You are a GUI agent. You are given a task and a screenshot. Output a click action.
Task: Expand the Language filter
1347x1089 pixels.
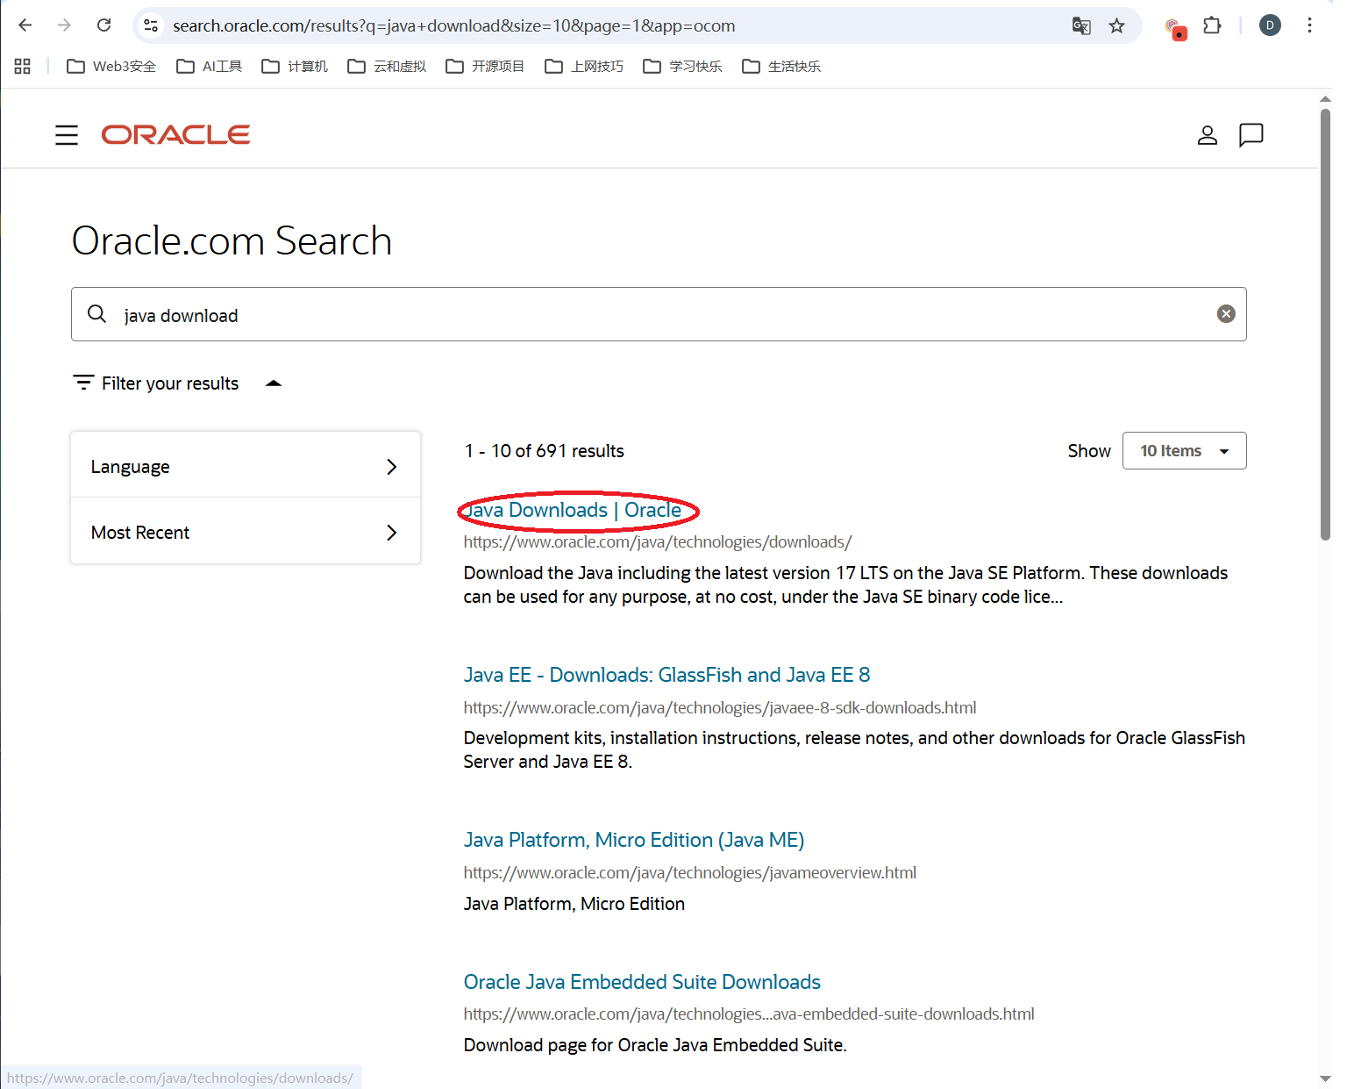pyautogui.click(x=245, y=466)
